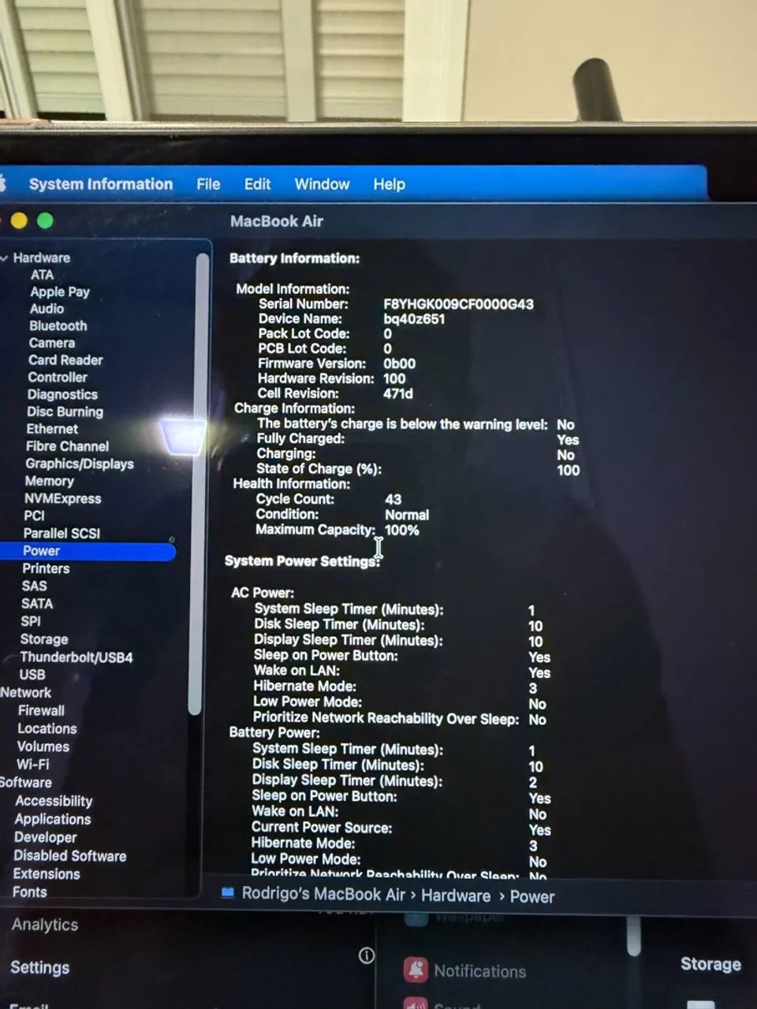Screen dimensions: 757x1009
Task: Click the yellow minimize window button
Action: (x=19, y=222)
